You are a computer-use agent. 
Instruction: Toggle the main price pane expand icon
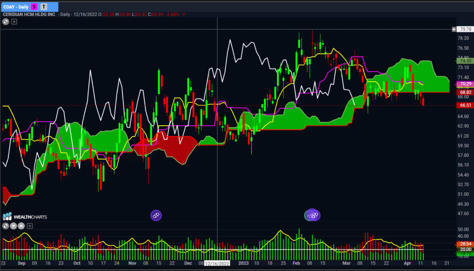tap(6, 21)
